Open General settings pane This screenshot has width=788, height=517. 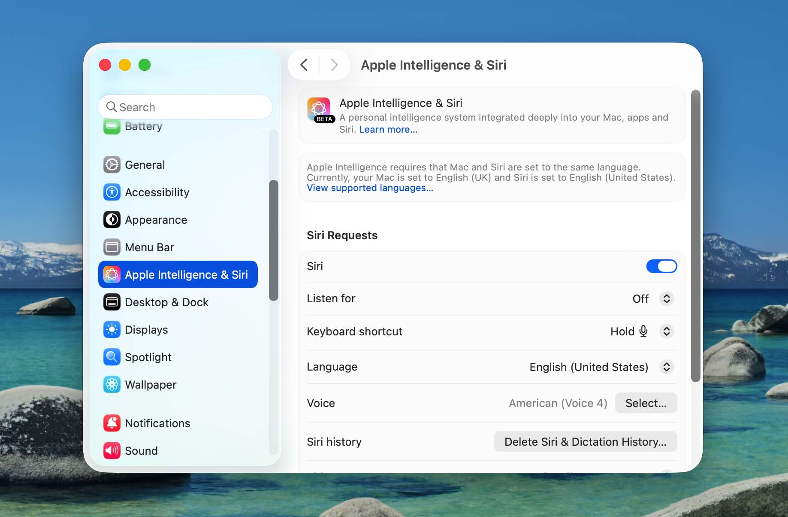(x=178, y=165)
